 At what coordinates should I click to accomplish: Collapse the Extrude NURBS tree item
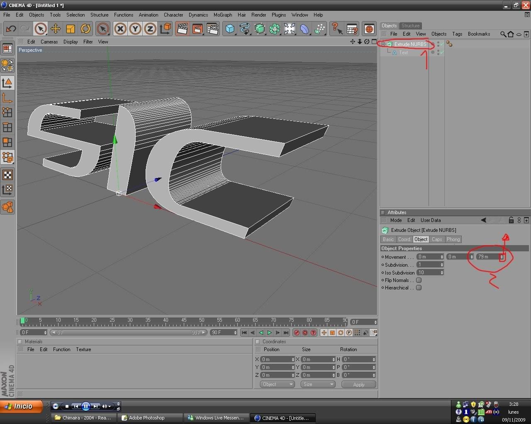tap(383, 44)
